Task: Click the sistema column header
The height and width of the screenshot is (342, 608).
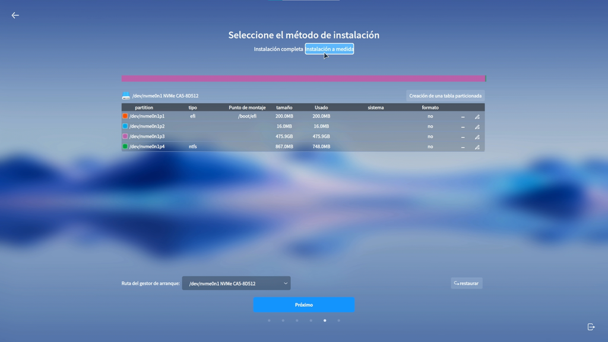Action: coord(376,107)
